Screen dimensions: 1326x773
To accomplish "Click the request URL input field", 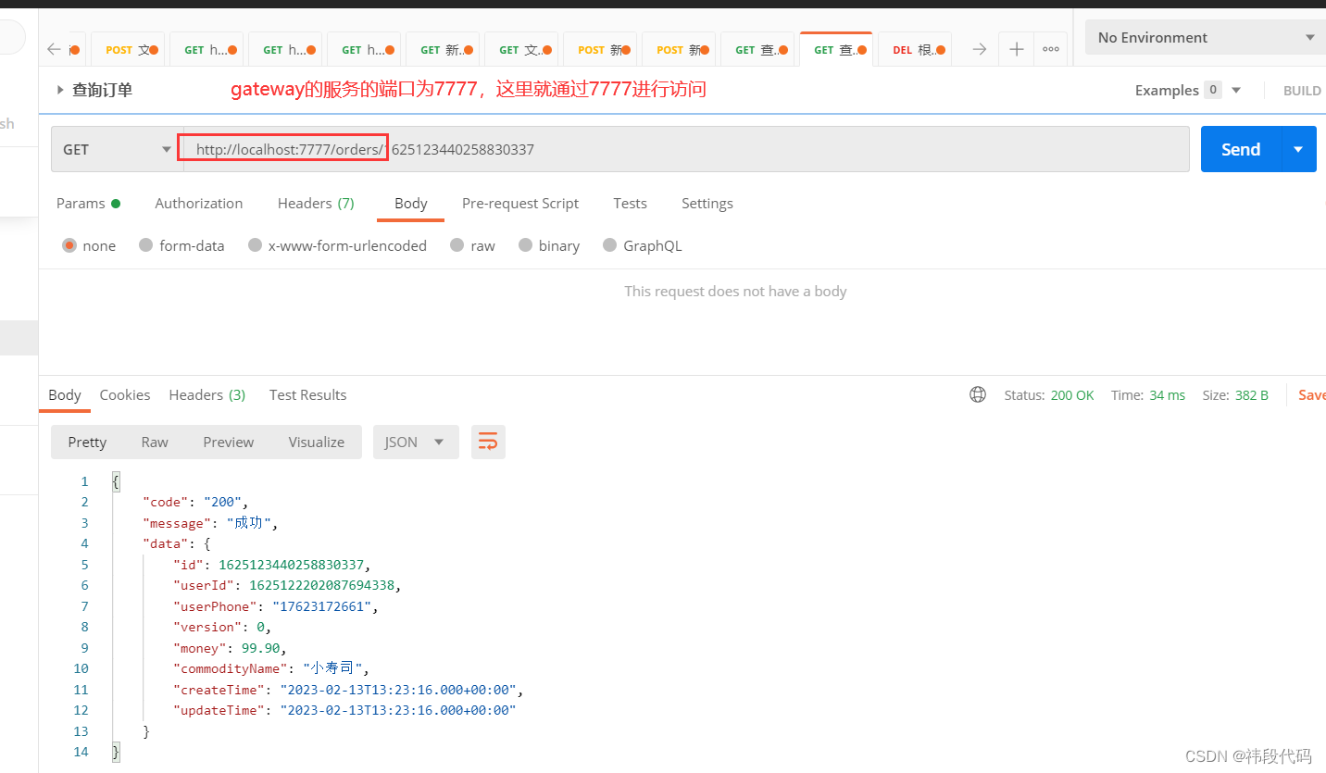I will pyautogui.click(x=686, y=149).
